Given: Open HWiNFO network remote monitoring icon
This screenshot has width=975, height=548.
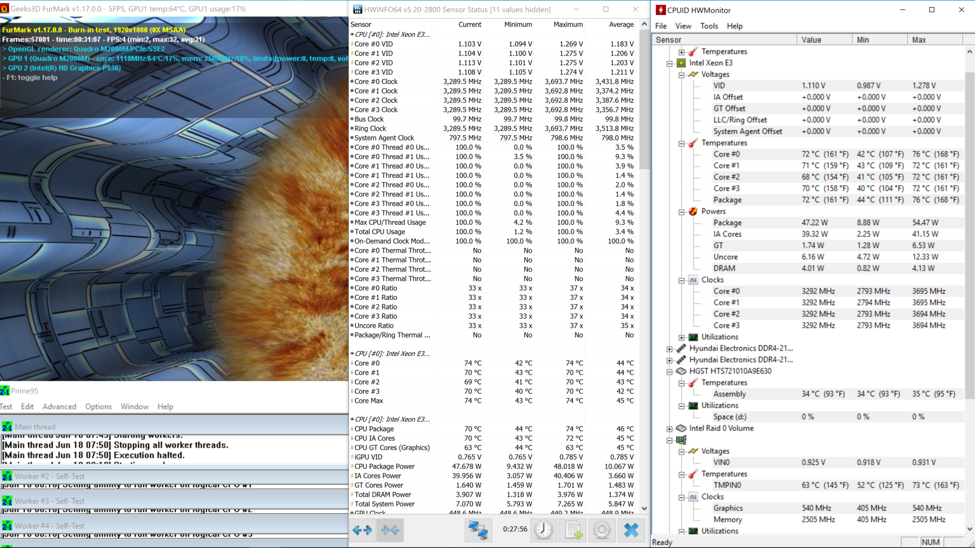Looking at the screenshot, I should coord(478,530).
